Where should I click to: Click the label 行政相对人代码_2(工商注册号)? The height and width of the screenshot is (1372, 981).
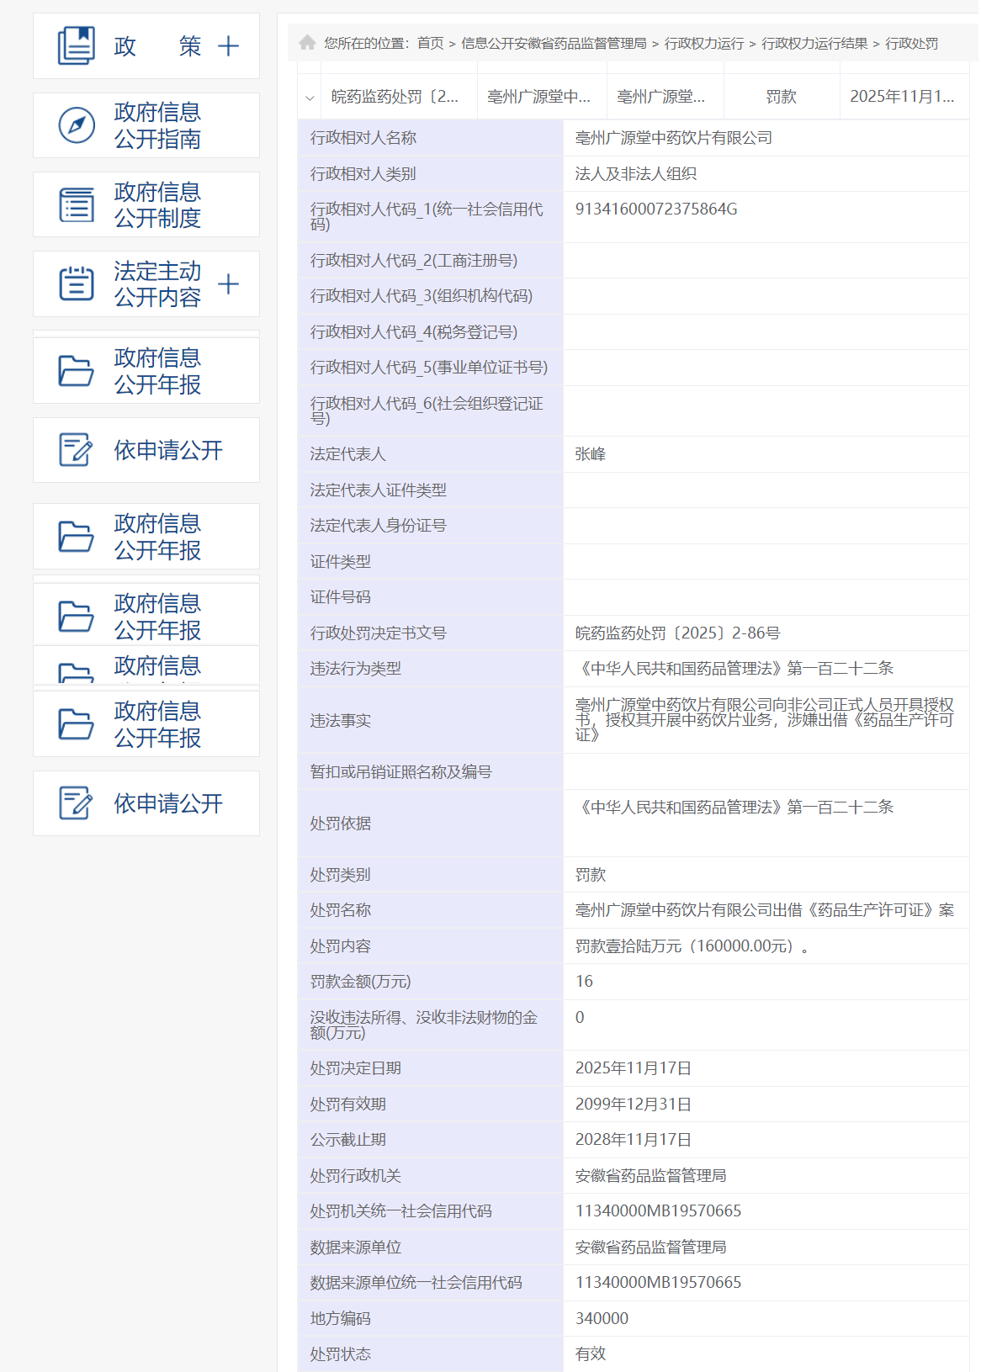[x=414, y=261]
